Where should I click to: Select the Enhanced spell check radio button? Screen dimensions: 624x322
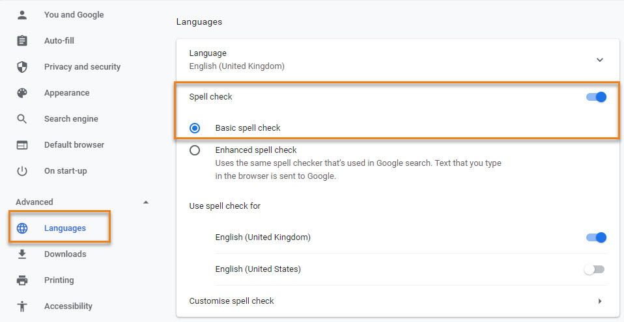tap(195, 150)
